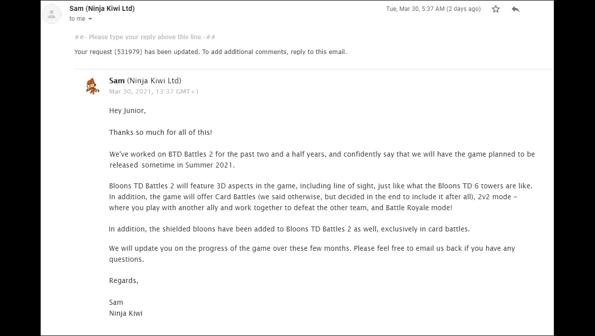
Task: Expand the "to me" recipient details arrow
Action: [x=90, y=19]
